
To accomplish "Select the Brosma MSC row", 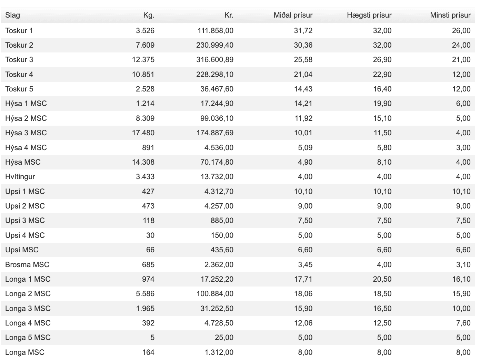I will click(238, 265).
